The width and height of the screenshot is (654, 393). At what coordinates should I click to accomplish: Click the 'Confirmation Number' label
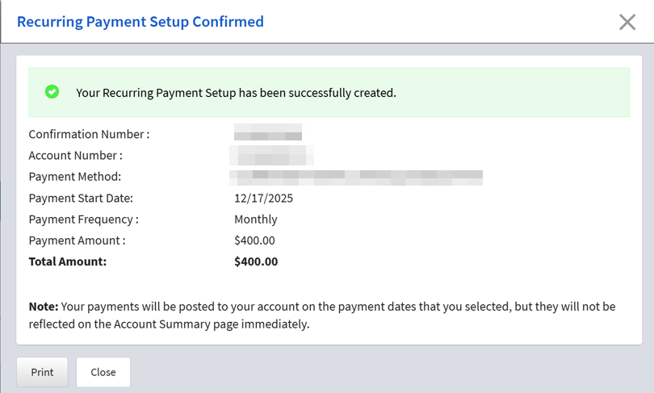click(89, 134)
